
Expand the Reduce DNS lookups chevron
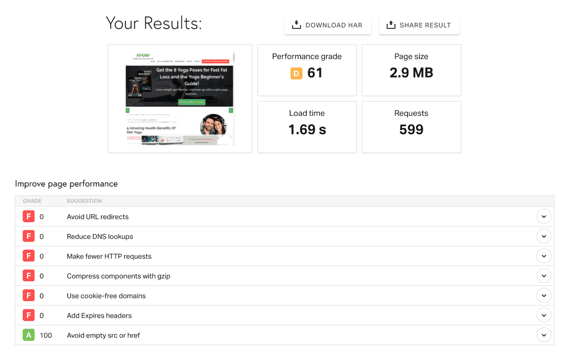(544, 236)
